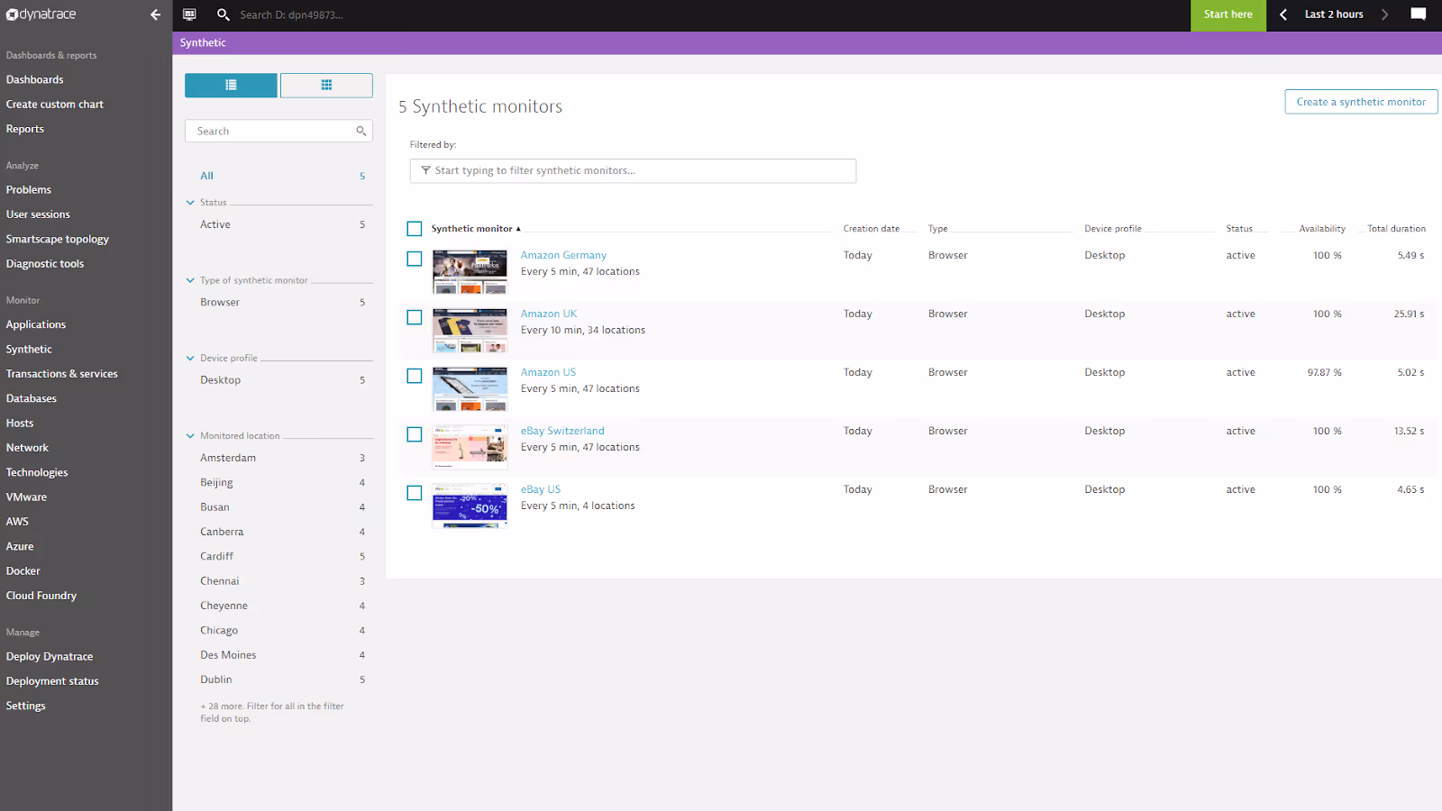
Task: Open Reports in the sidebar
Action: 25,129
